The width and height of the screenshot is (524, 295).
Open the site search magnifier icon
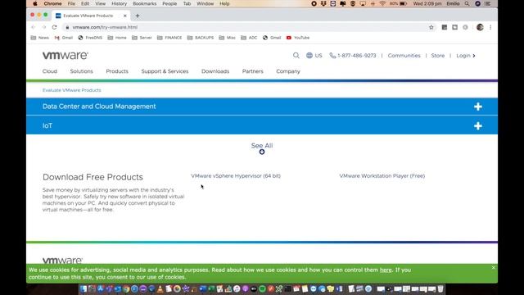296,56
